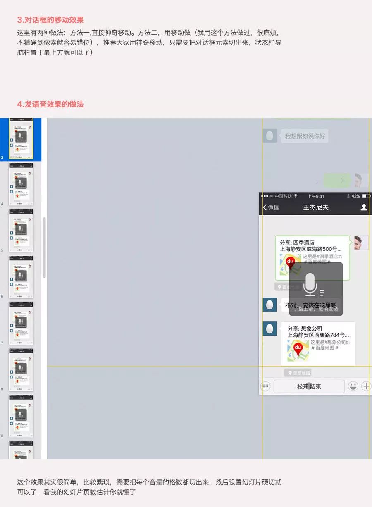
Task: Tap the user photo avatar beside 四季酒店 card
Action: coord(361,243)
